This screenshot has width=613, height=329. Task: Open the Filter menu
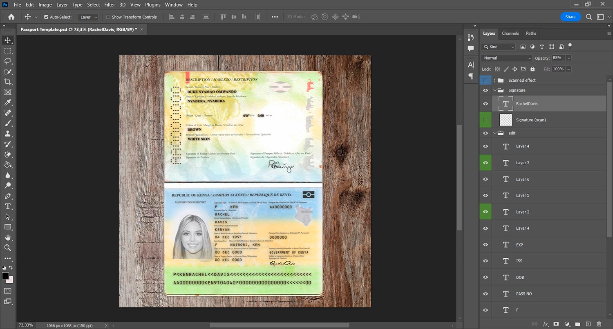pyautogui.click(x=110, y=5)
